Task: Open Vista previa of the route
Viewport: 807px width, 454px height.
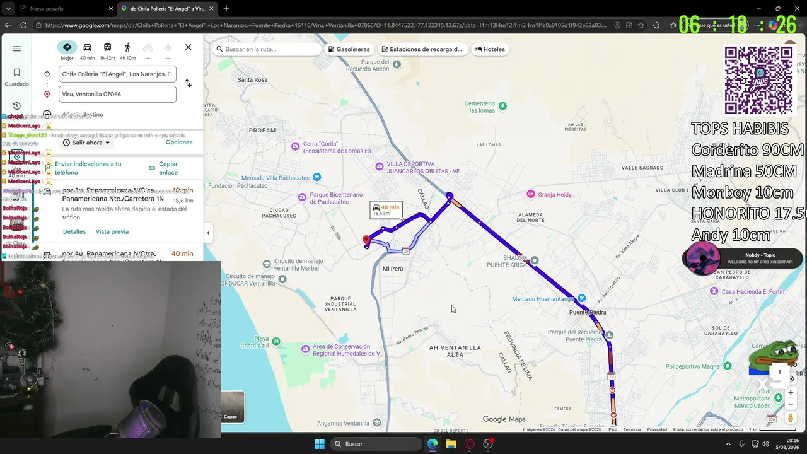Action: (x=112, y=231)
